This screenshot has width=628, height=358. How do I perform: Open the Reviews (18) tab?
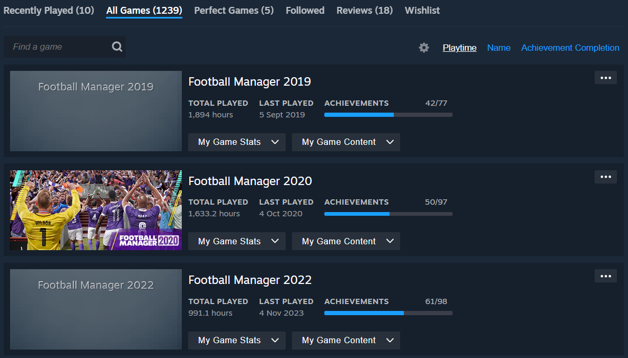(x=365, y=11)
